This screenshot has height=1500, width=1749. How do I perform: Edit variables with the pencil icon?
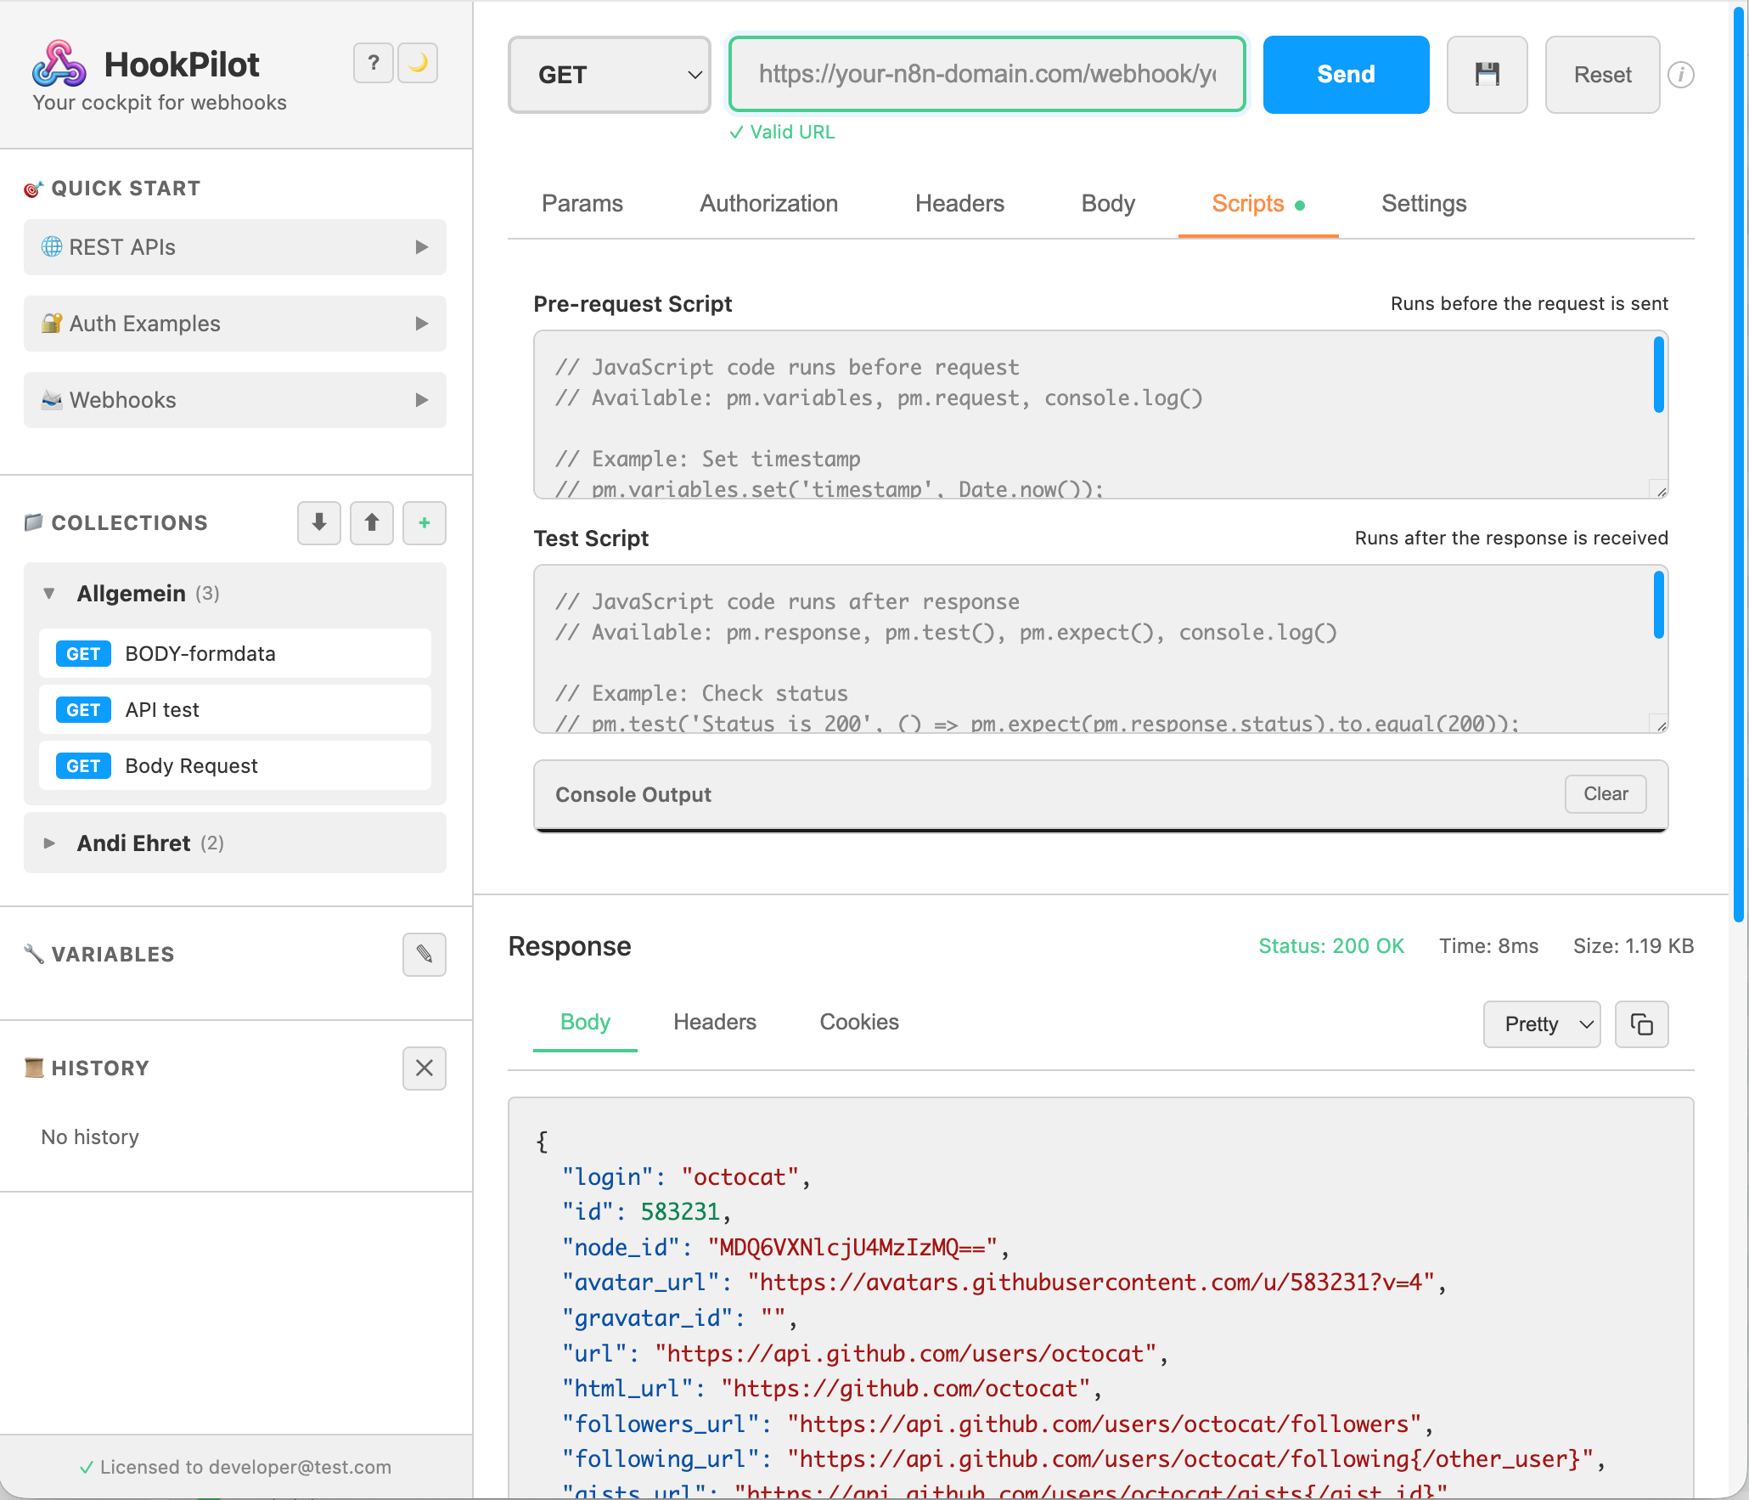[x=425, y=954]
